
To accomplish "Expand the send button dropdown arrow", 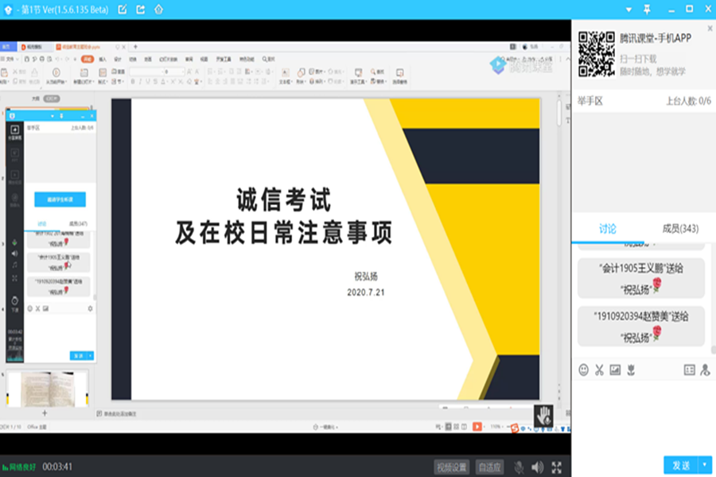I will (x=704, y=464).
